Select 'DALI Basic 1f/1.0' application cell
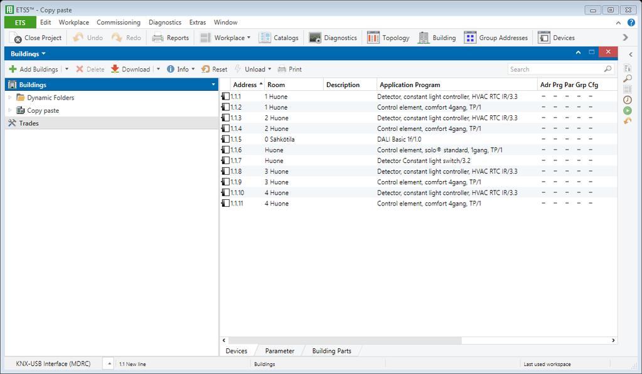 pyautogui.click(x=399, y=139)
